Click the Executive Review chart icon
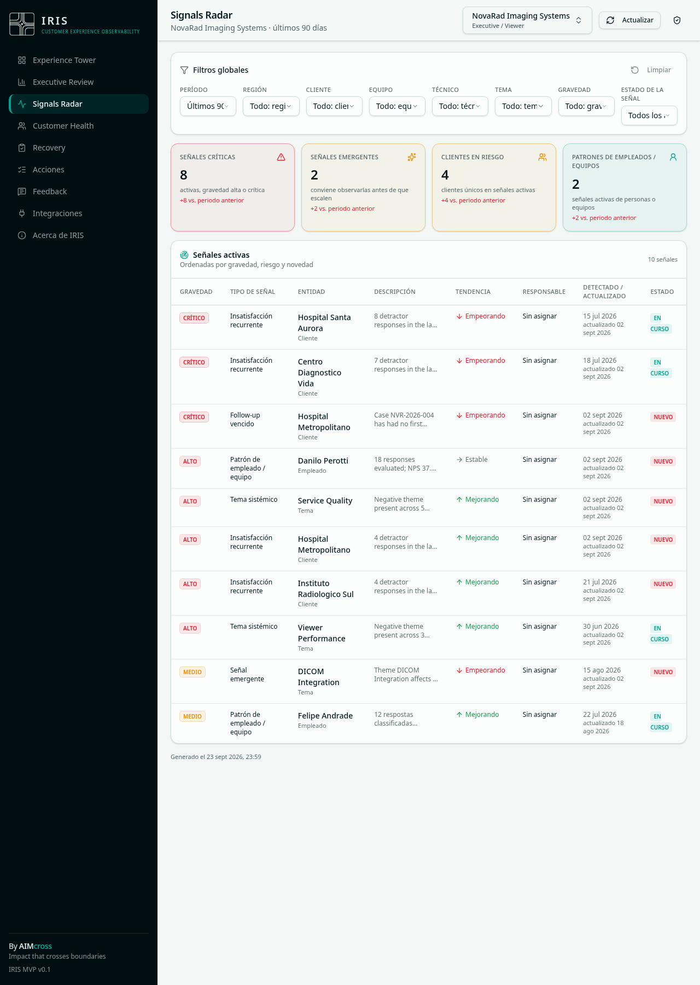Image resolution: width=700 pixels, height=985 pixels. click(x=22, y=82)
